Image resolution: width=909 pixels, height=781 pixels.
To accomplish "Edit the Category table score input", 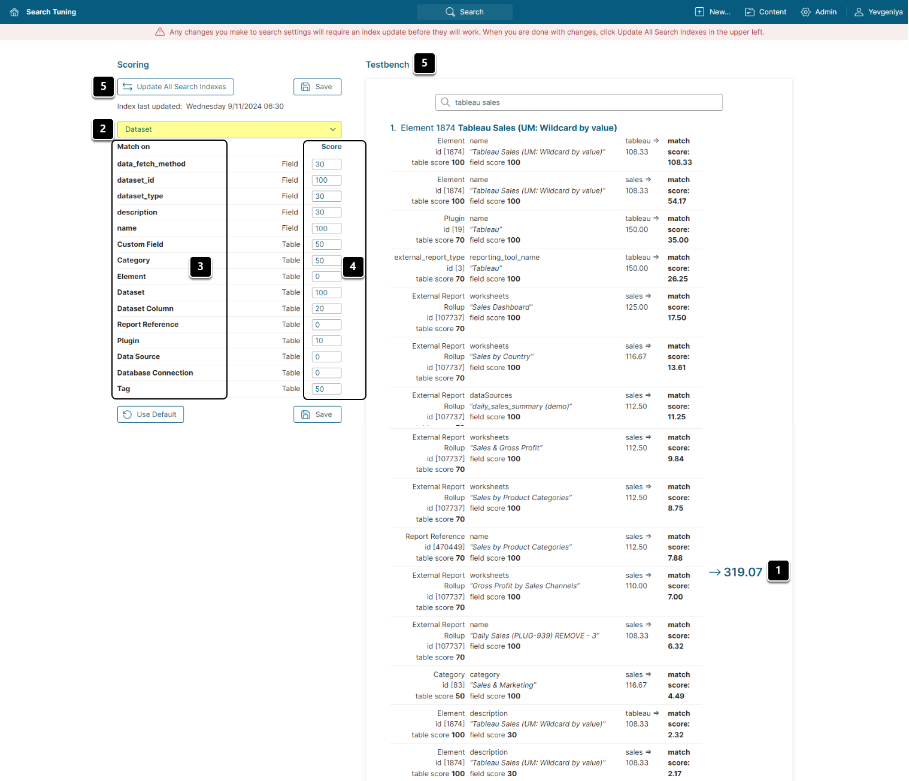I will pos(326,261).
